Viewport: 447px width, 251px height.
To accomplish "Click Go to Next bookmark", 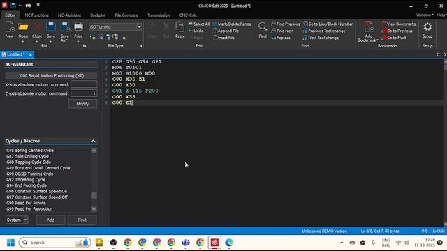I will [394, 38].
